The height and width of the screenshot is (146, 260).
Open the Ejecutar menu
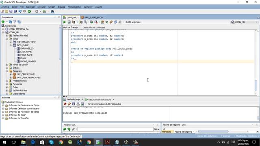tap(41, 7)
